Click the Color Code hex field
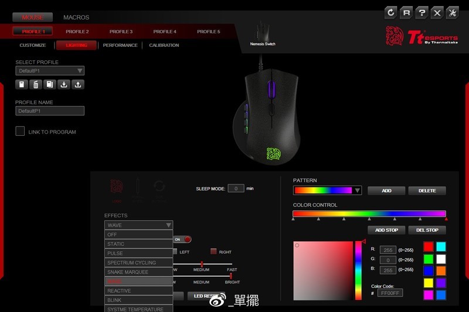 pyautogui.click(x=390, y=293)
